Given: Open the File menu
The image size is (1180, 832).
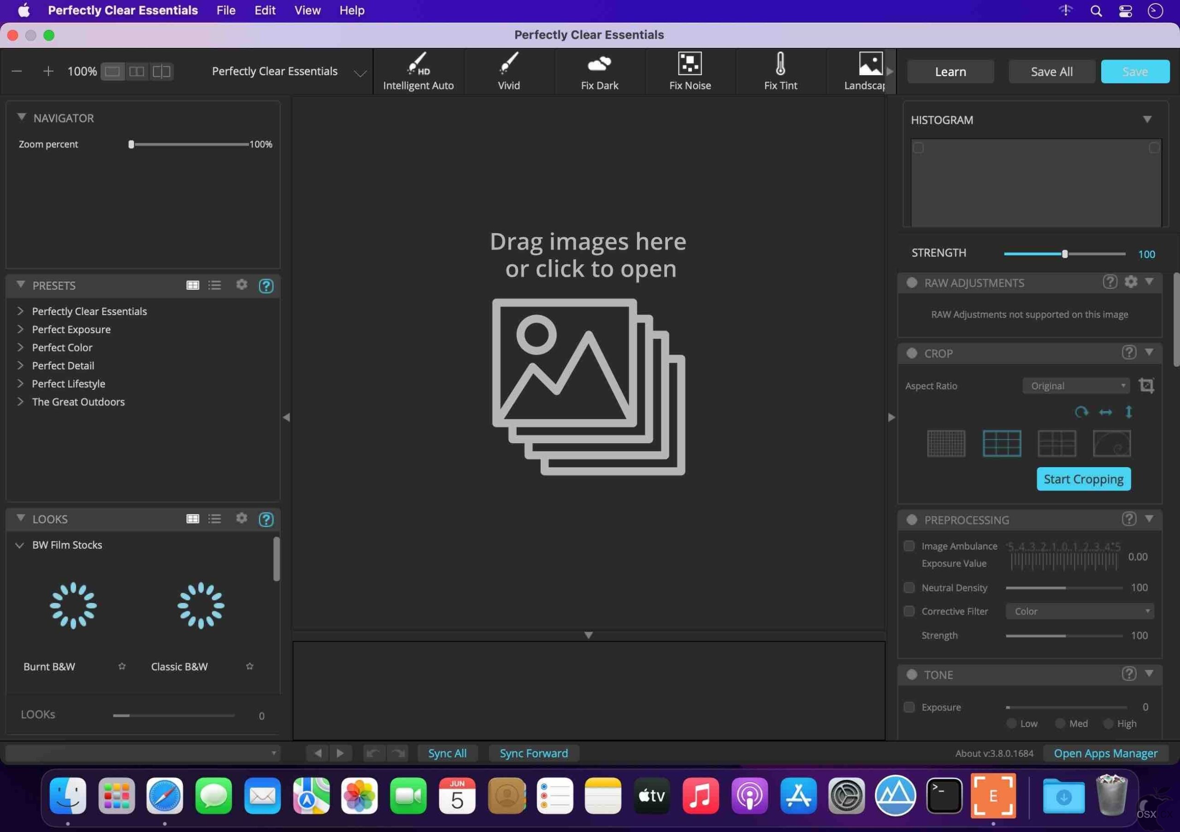Looking at the screenshot, I should (x=225, y=10).
